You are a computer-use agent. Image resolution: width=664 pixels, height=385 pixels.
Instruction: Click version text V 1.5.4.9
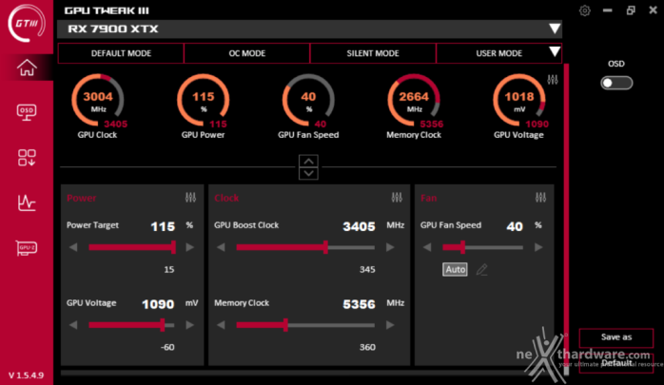[x=27, y=375]
